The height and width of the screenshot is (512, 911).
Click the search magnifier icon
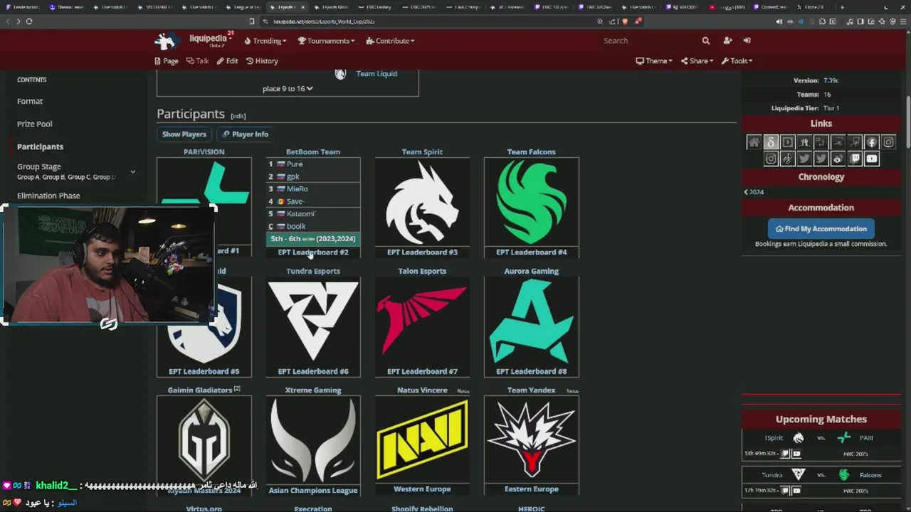tap(705, 41)
